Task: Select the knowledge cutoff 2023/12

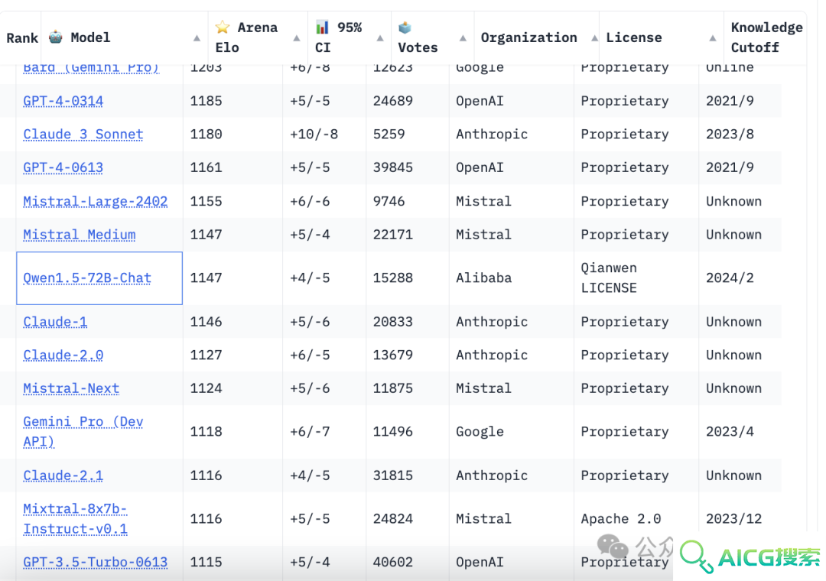Action: point(733,519)
